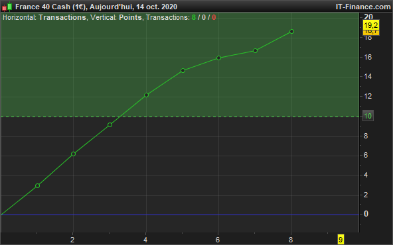Open the IT-Finance.com link
Image resolution: width=393 pixels, height=245 pixels.
[x=363, y=7]
